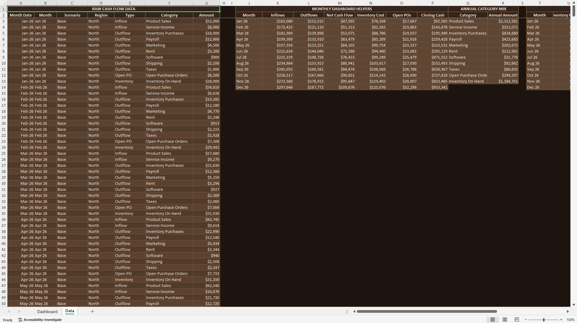Select Jun 26 outflows $144,046 cell
577x323 pixels.
point(309,51)
